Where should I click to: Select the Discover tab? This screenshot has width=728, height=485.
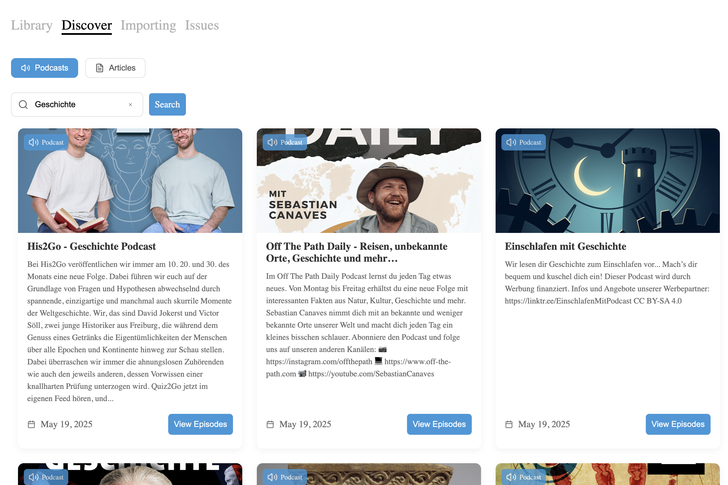pos(87,25)
